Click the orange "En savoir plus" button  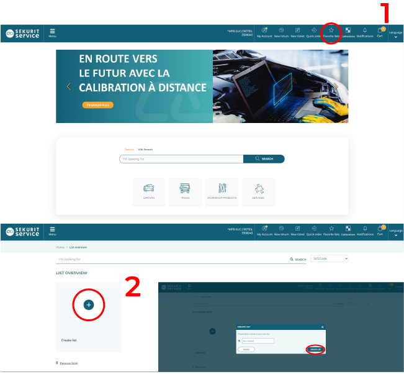click(97, 105)
